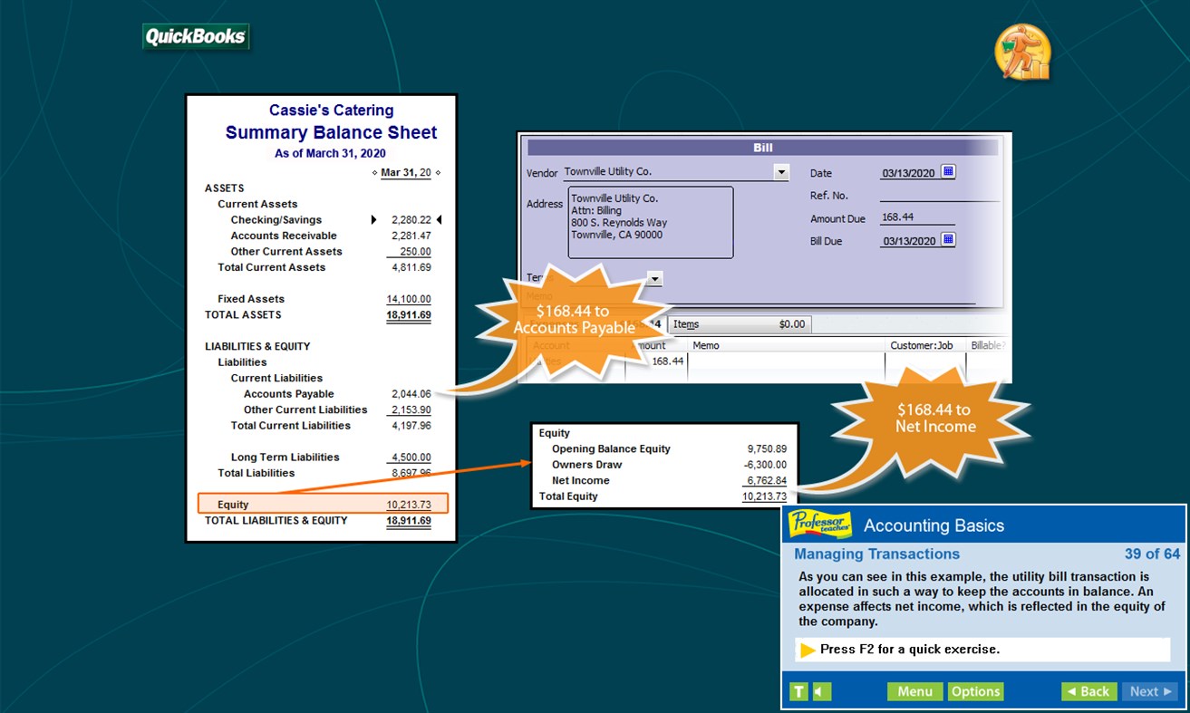Click the Back button
This screenshot has height=713, width=1190.
tap(1088, 691)
